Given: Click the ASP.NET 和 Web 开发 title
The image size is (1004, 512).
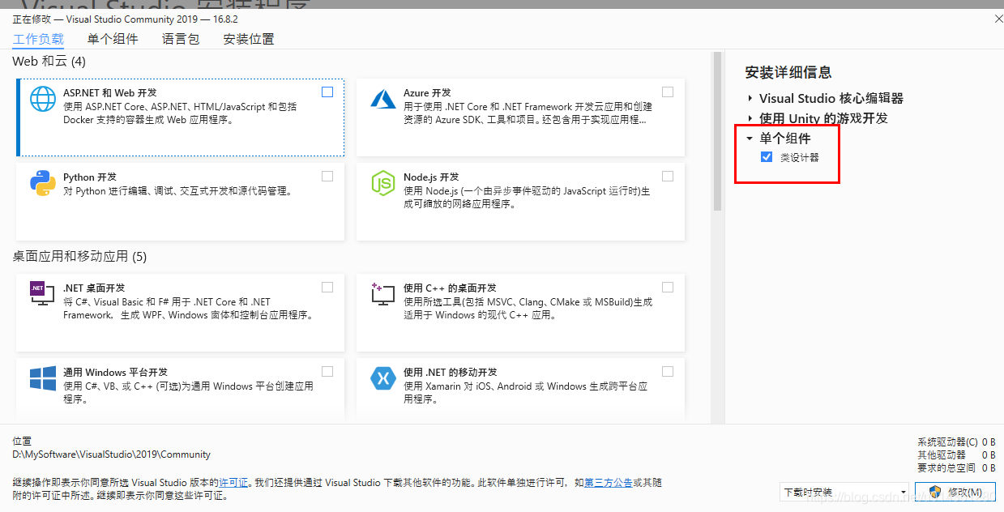Looking at the screenshot, I should [110, 93].
